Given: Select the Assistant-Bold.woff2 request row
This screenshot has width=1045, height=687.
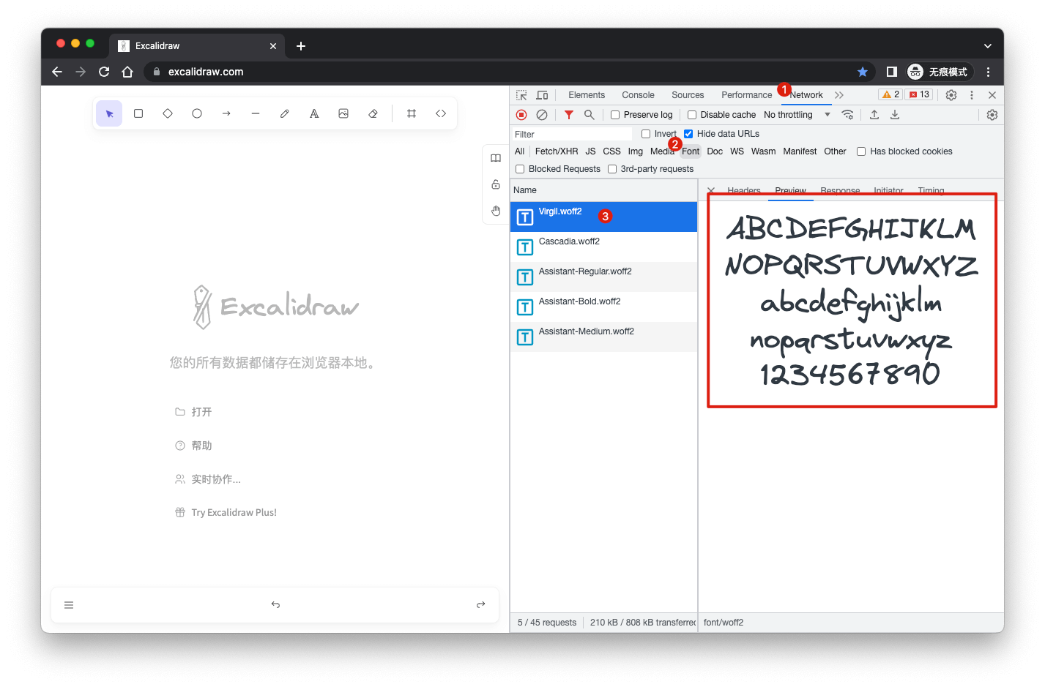Looking at the screenshot, I should (x=603, y=307).
